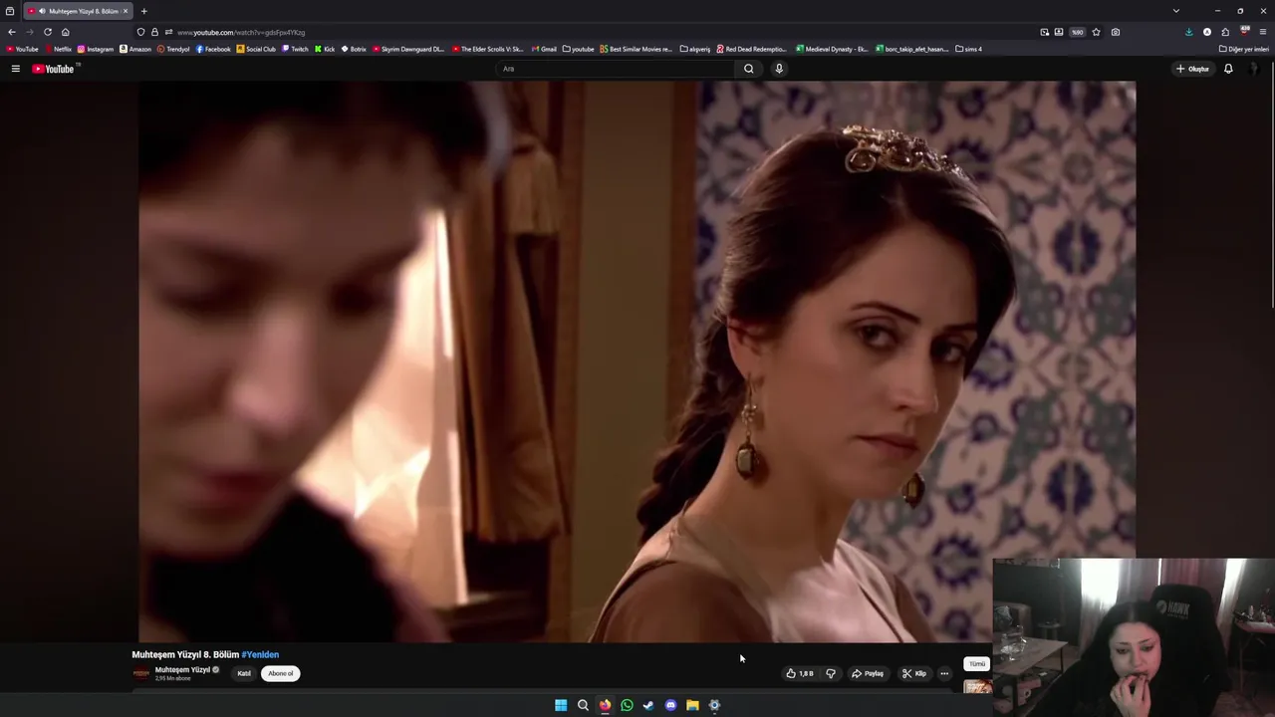The image size is (1275, 717).
Task: Open Netflix bookmark
Action: [58, 49]
